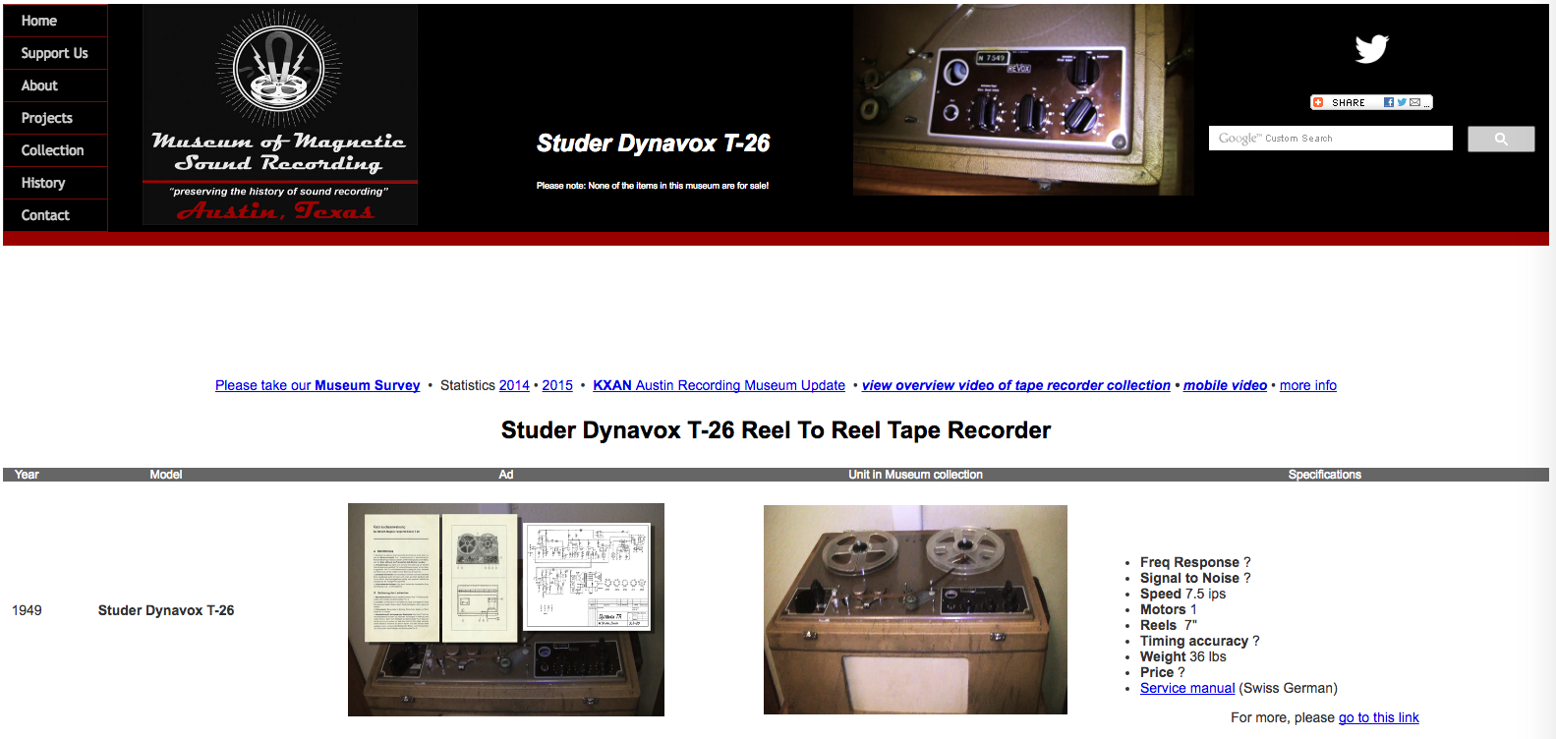The height and width of the screenshot is (739, 1556).
Task: Open the Support Us menu item
Action: tap(55, 53)
